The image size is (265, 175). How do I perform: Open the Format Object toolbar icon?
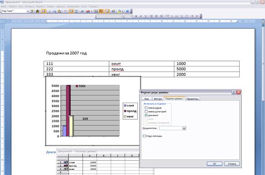(32, 11)
